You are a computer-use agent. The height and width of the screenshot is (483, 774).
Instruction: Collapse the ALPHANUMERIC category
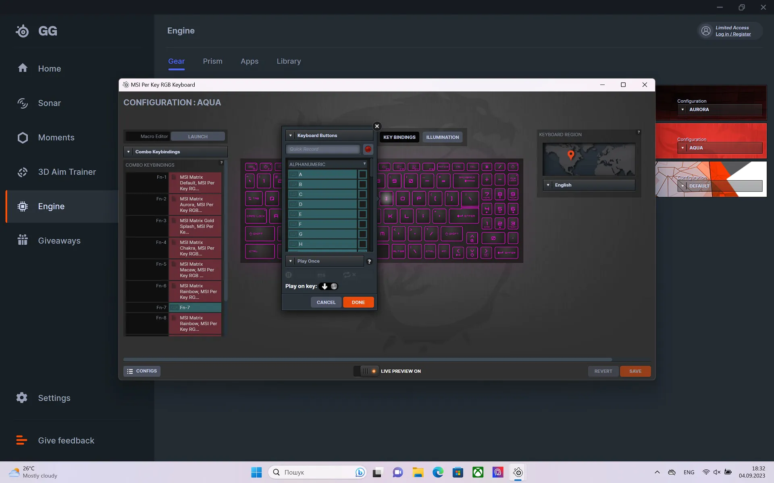pyautogui.click(x=327, y=164)
